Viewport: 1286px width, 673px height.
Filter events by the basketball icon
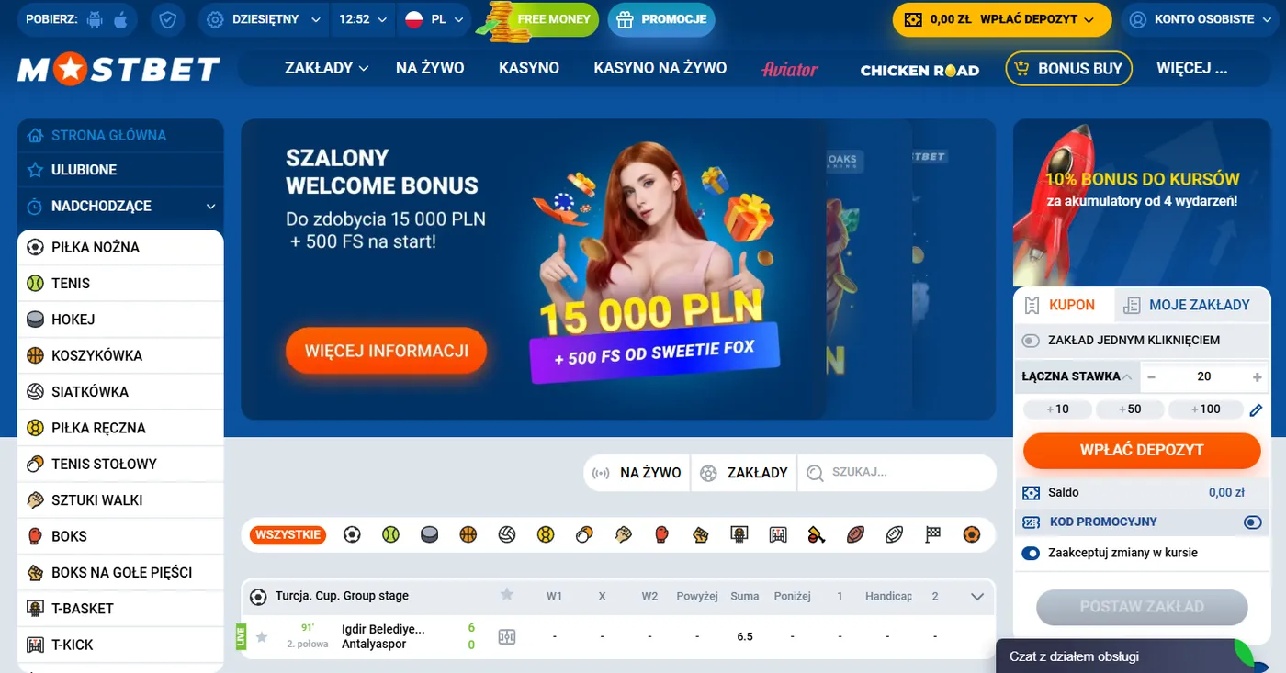pos(468,534)
